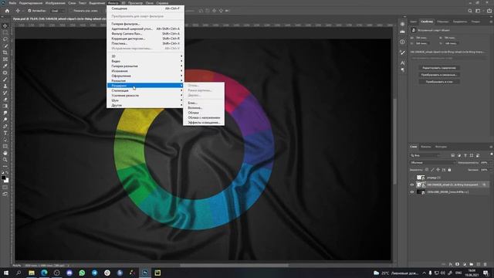Open the Галерея фильтров... menu entry

click(125, 24)
